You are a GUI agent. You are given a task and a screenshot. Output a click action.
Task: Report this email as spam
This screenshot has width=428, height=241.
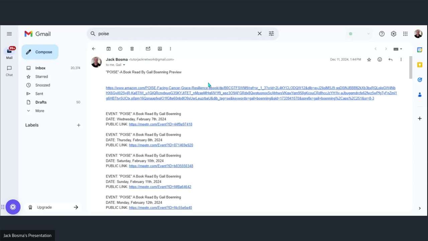point(120,49)
